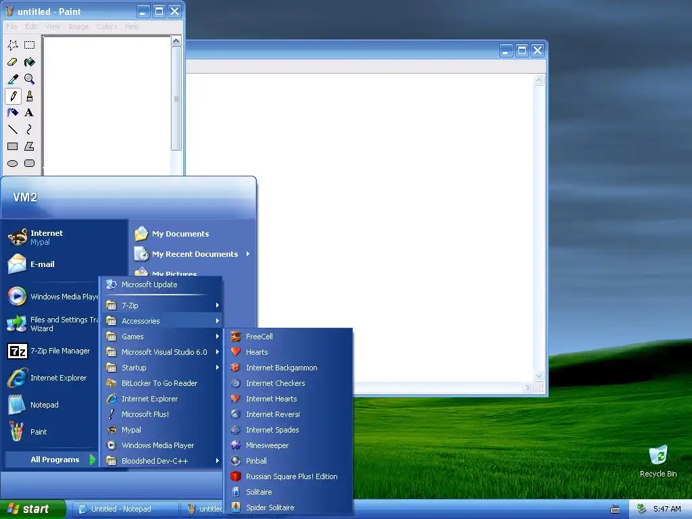692x519 pixels.
Task: Select the Free-Form Select tool in Paint
Action: pyautogui.click(x=13, y=45)
